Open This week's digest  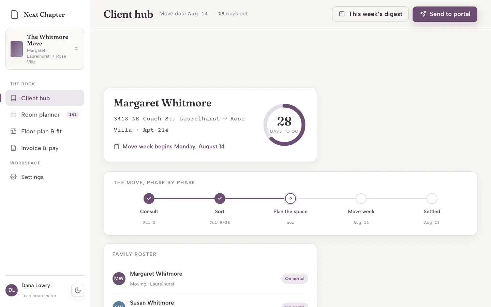tap(370, 14)
